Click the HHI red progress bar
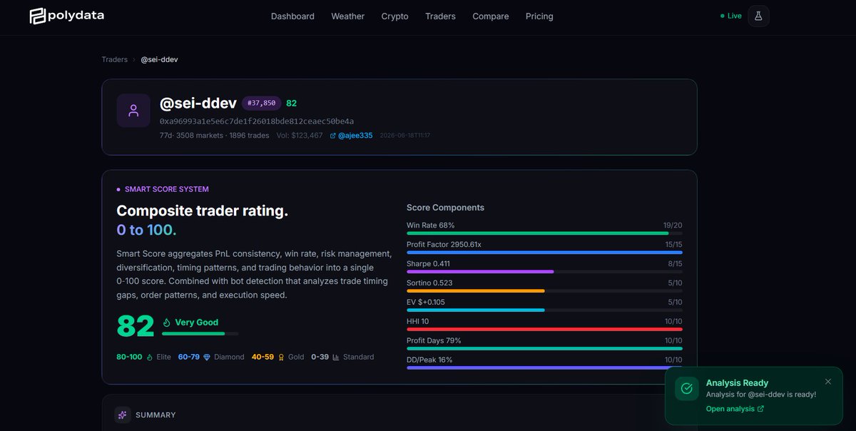The height and width of the screenshot is (431, 856). pyautogui.click(x=544, y=329)
